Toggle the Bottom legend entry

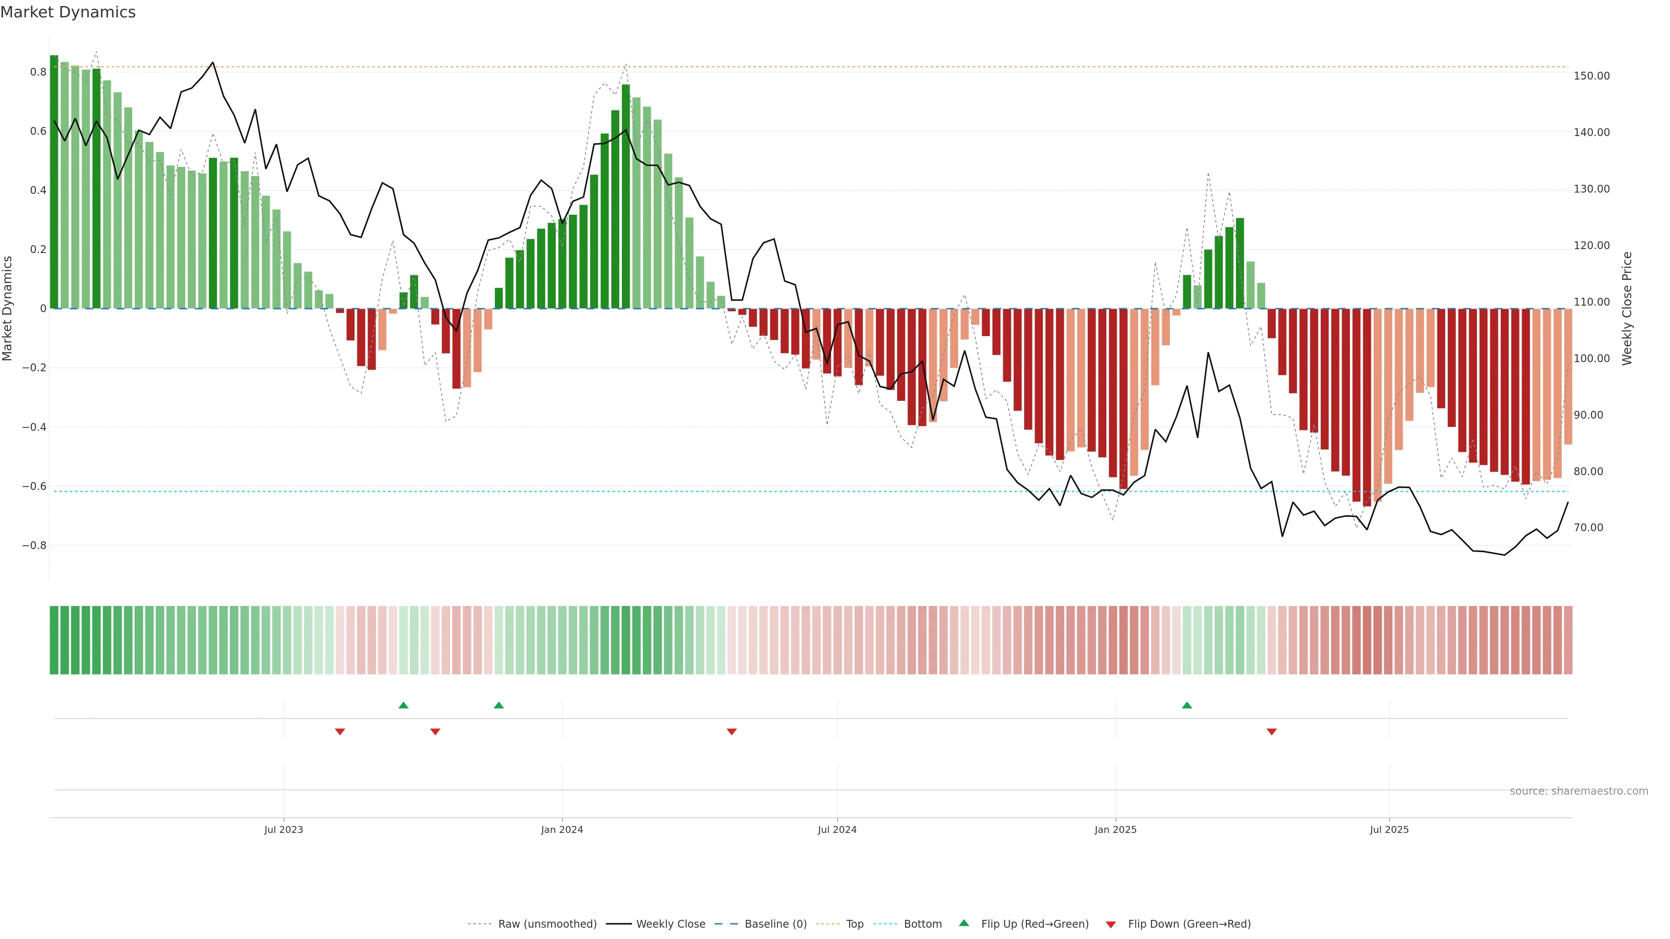pyautogui.click(x=922, y=924)
